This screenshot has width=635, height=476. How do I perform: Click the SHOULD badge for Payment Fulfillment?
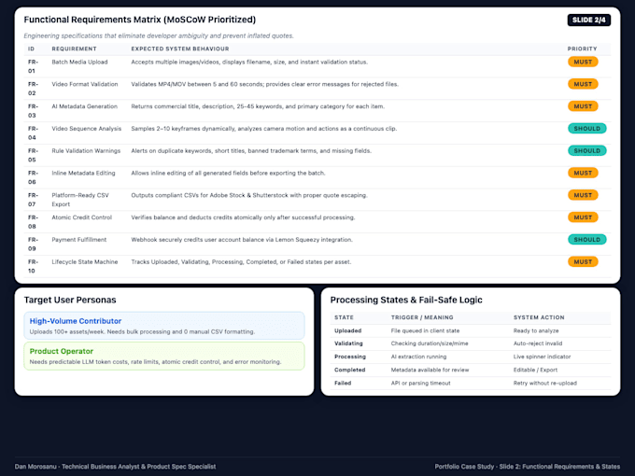[586, 240]
